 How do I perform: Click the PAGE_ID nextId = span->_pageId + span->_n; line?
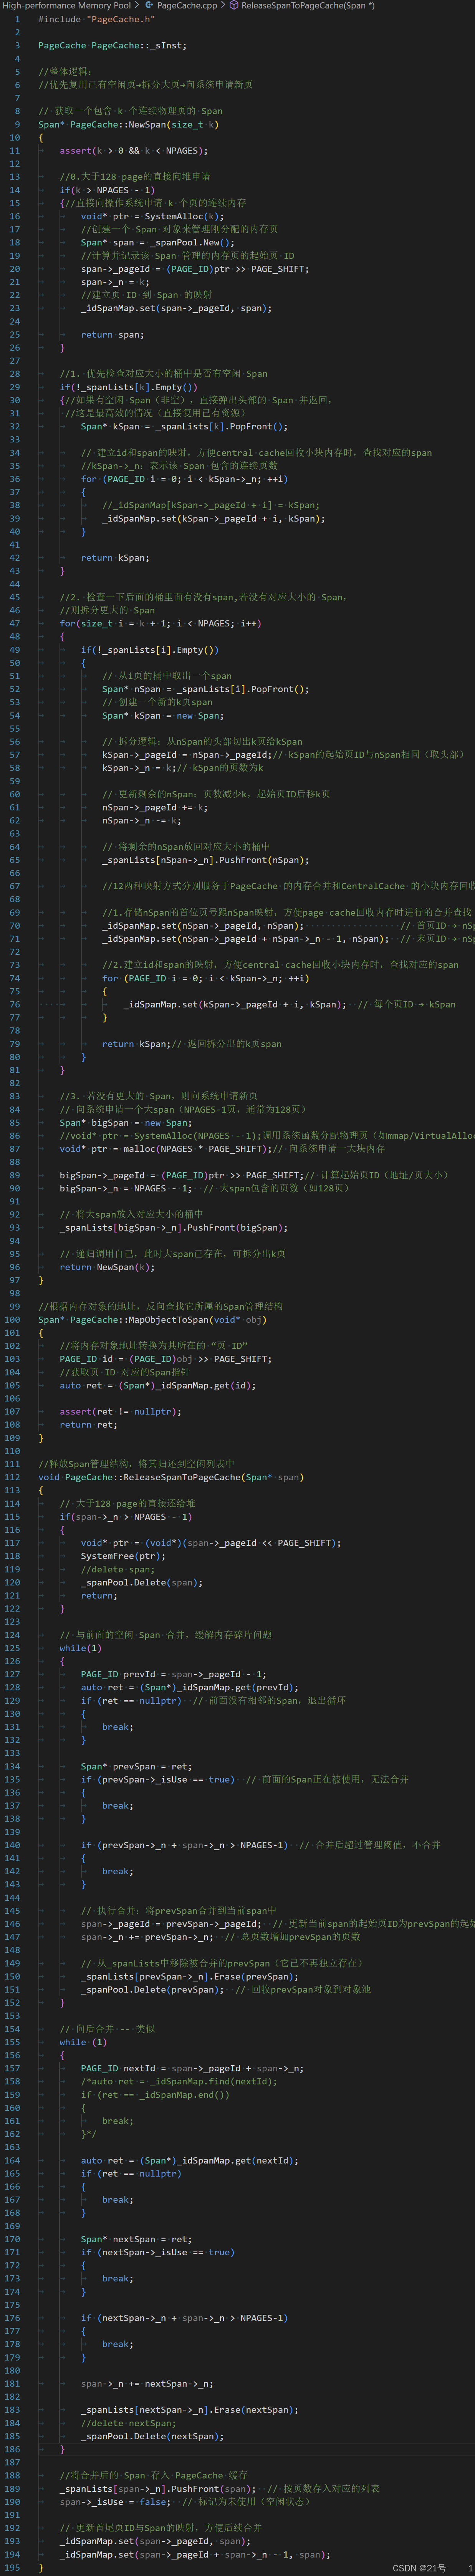point(192,2067)
